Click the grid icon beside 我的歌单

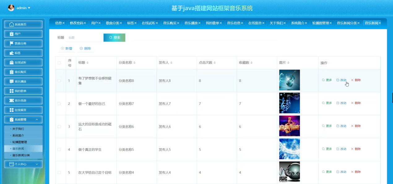pyautogui.click(x=12, y=91)
